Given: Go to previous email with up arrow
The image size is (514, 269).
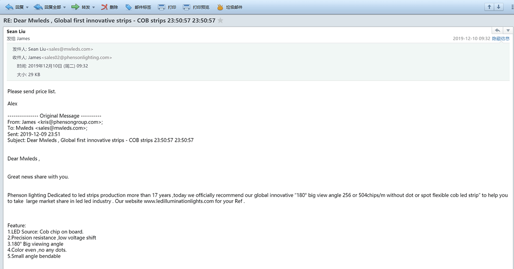Looking at the screenshot, I should 489,7.
